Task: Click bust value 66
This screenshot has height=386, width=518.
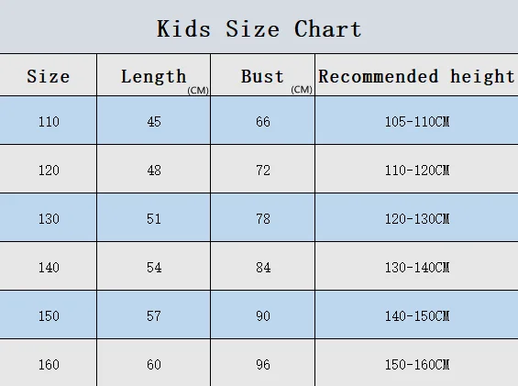Action: (x=263, y=122)
